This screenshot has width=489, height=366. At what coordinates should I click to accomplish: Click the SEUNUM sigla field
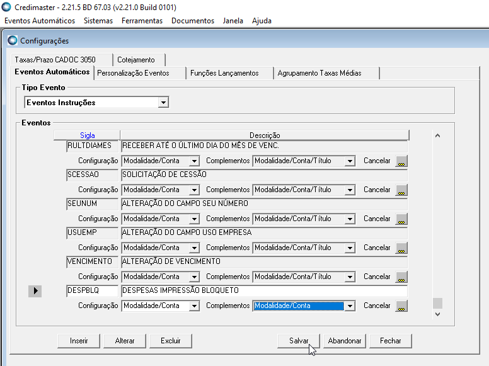point(92,203)
